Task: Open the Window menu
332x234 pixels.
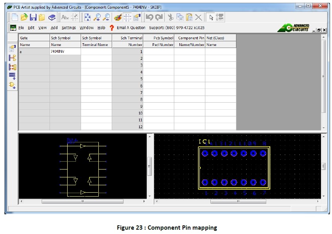Action: pos(87,28)
